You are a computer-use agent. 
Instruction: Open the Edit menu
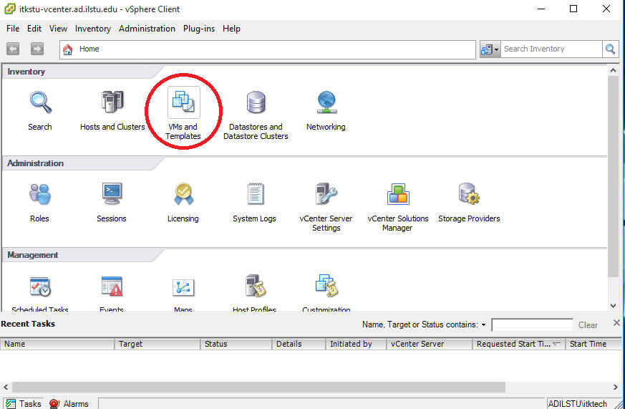point(34,29)
